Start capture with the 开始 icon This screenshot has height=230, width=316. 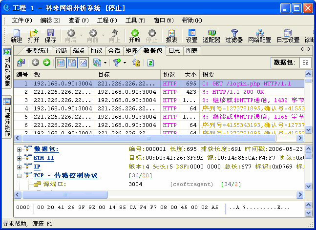coord(135,36)
